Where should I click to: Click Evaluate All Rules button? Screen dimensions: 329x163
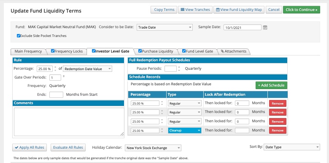68,147
